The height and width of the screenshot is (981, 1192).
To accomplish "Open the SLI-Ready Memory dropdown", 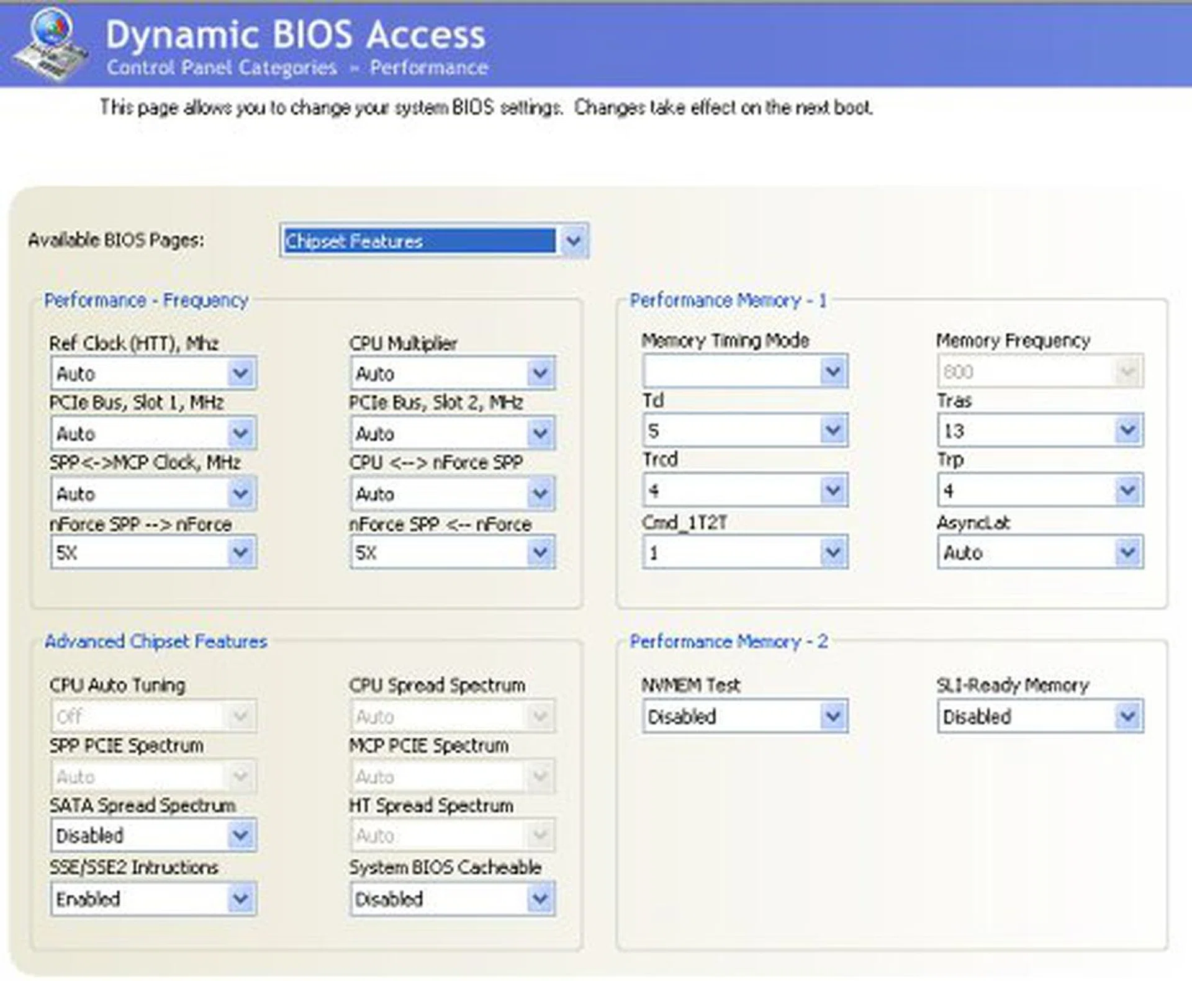I will 1128,716.
